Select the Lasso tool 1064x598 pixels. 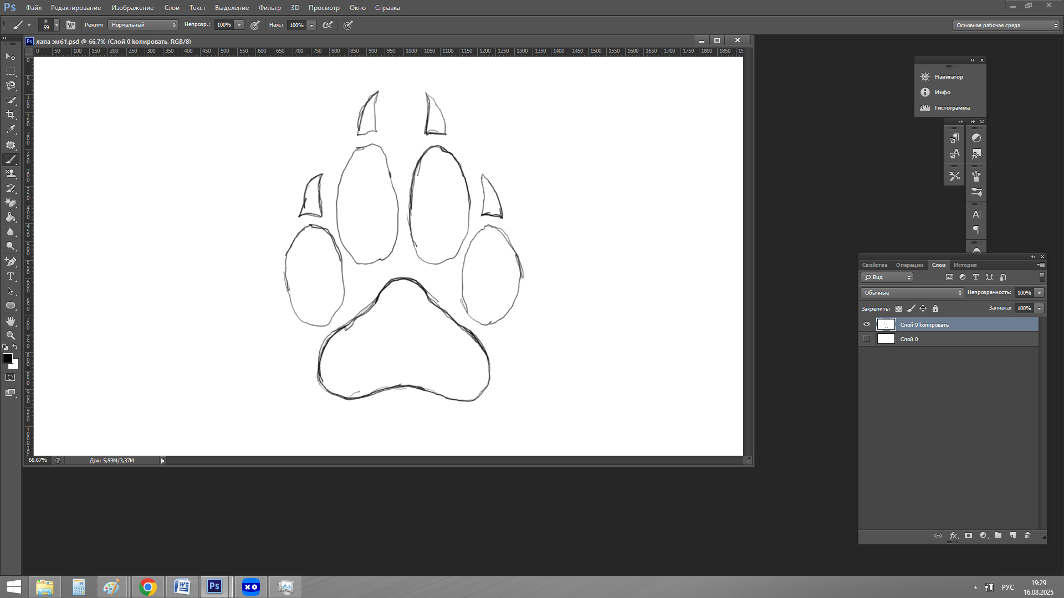click(11, 86)
